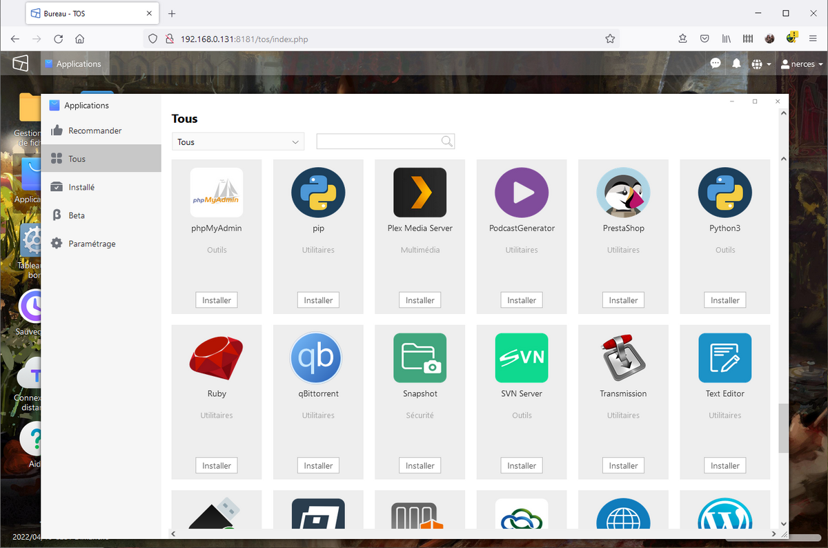This screenshot has height=548, width=828.
Task: Select the Python3 app icon
Action: coord(725,193)
